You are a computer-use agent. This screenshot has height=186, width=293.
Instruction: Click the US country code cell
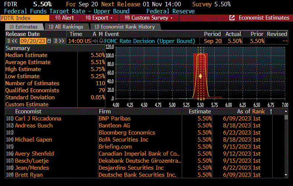pyautogui.click(x=88, y=41)
